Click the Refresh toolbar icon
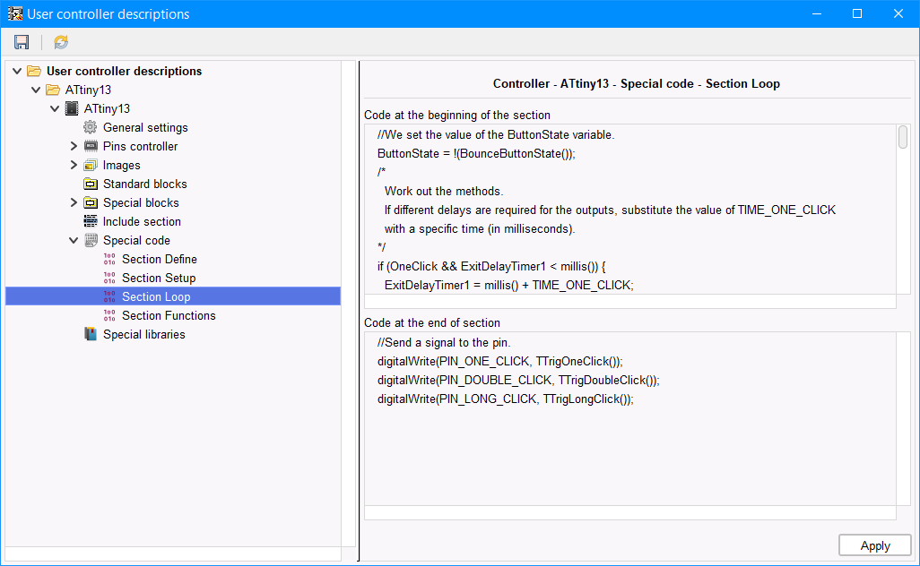Image resolution: width=920 pixels, height=566 pixels. pos(61,42)
